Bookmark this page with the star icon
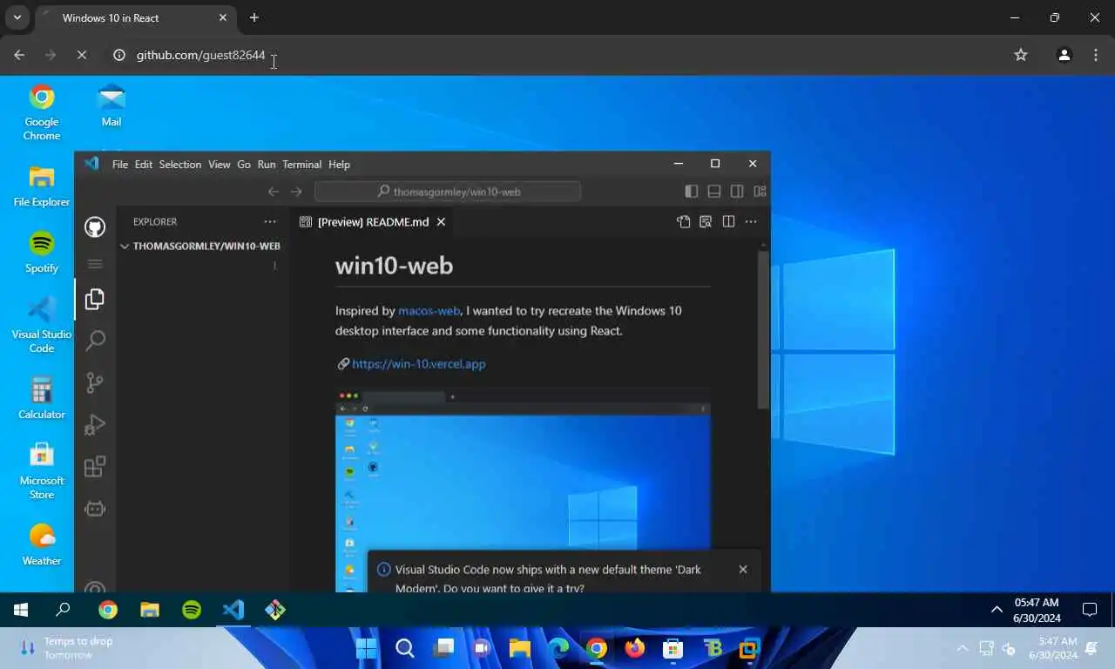1115x669 pixels. (x=1021, y=55)
